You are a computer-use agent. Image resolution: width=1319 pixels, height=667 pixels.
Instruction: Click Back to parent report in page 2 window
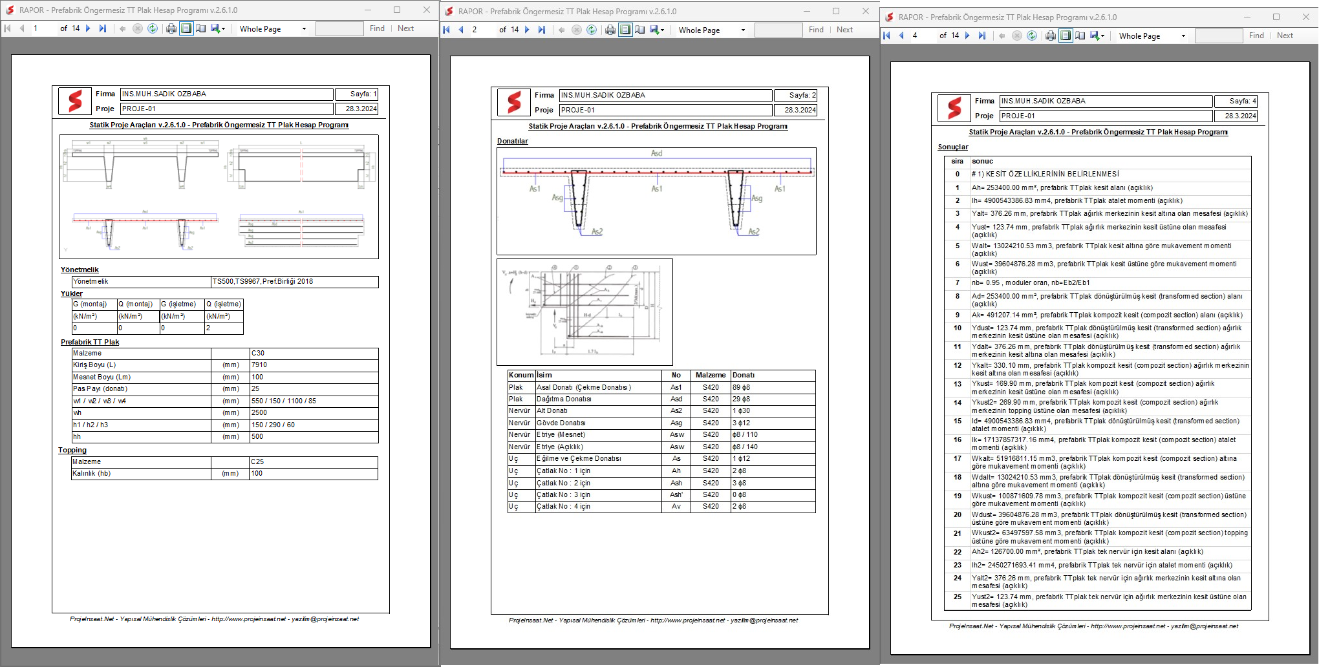point(562,30)
